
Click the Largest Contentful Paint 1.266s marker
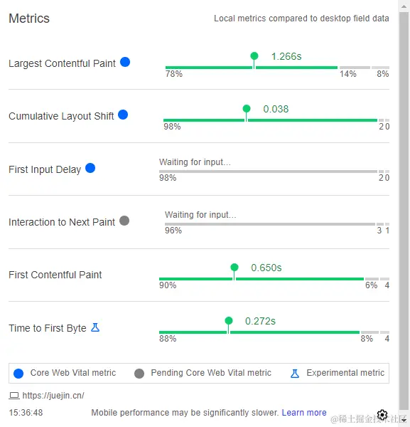point(254,56)
